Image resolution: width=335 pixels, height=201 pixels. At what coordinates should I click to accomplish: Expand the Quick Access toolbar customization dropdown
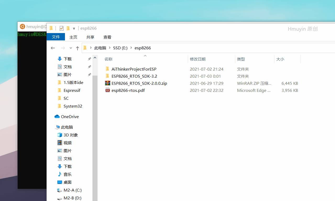(74, 28)
